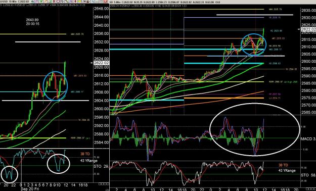Click the MACD indicator label
The width and height of the screenshot is (316, 191).
(x=308, y=139)
